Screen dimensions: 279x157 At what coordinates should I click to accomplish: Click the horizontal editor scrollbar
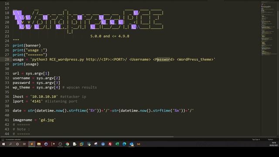(x=87, y=137)
